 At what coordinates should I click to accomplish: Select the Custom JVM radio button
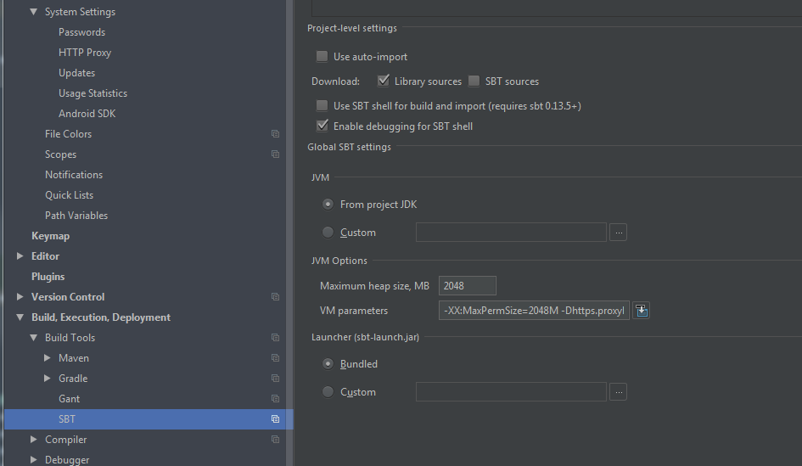click(x=328, y=233)
